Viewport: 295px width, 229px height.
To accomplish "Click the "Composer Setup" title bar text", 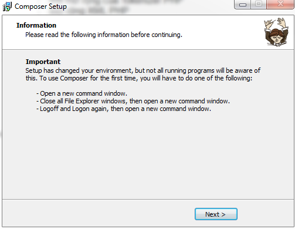I will pos(40,6).
